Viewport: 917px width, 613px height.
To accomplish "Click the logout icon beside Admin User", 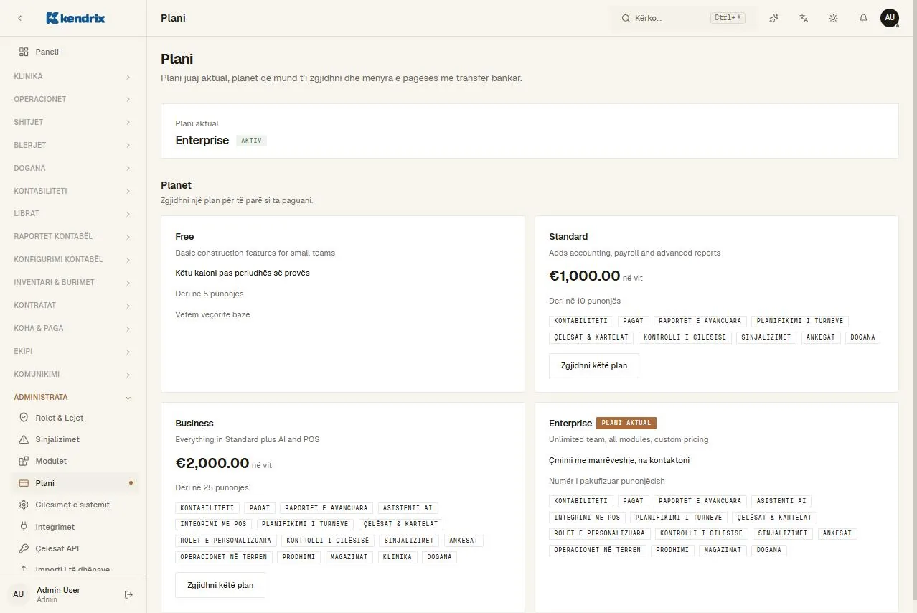I will (x=129, y=594).
